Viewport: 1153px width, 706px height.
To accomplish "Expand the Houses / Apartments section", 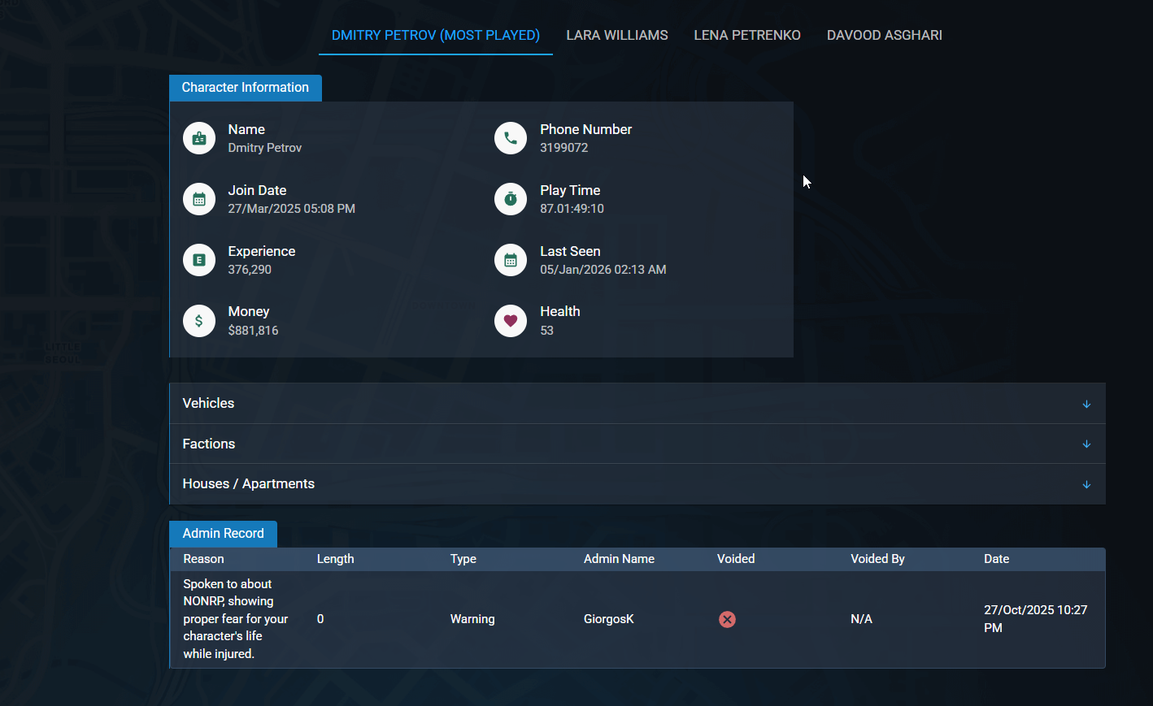I will (637, 484).
